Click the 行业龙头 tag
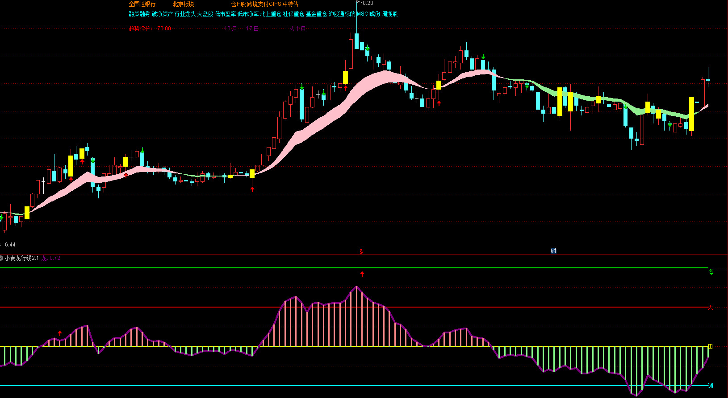This screenshot has width=728, height=398. (x=185, y=14)
